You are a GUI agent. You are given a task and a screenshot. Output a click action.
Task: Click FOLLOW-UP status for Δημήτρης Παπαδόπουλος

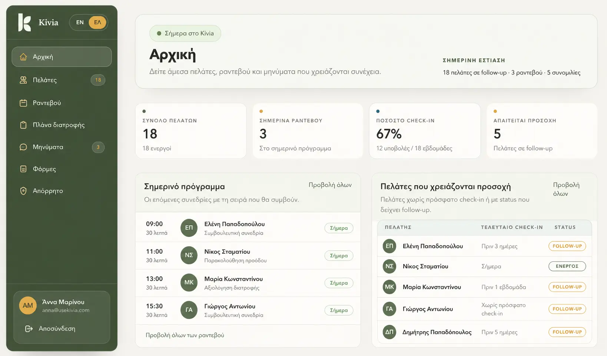point(567,332)
